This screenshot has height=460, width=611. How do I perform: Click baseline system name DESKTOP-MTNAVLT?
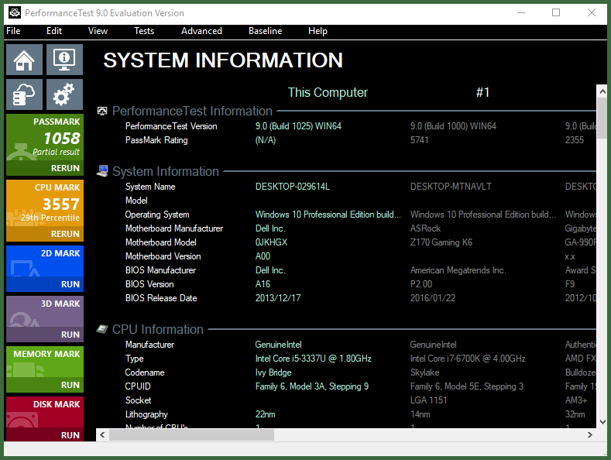(x=451, y=187)
